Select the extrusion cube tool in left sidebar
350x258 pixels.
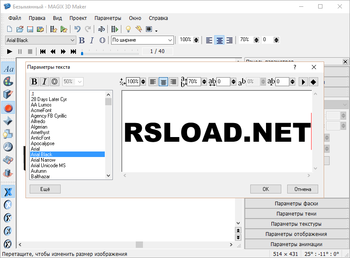(x=8, y=94)
